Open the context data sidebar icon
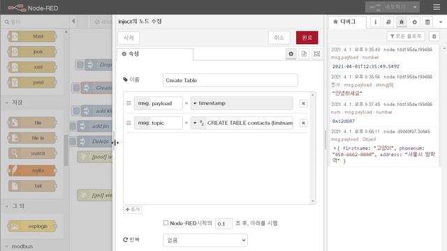 pos(427,22)
